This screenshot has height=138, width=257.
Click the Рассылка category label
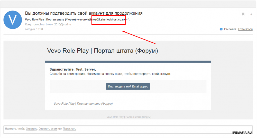230,29
